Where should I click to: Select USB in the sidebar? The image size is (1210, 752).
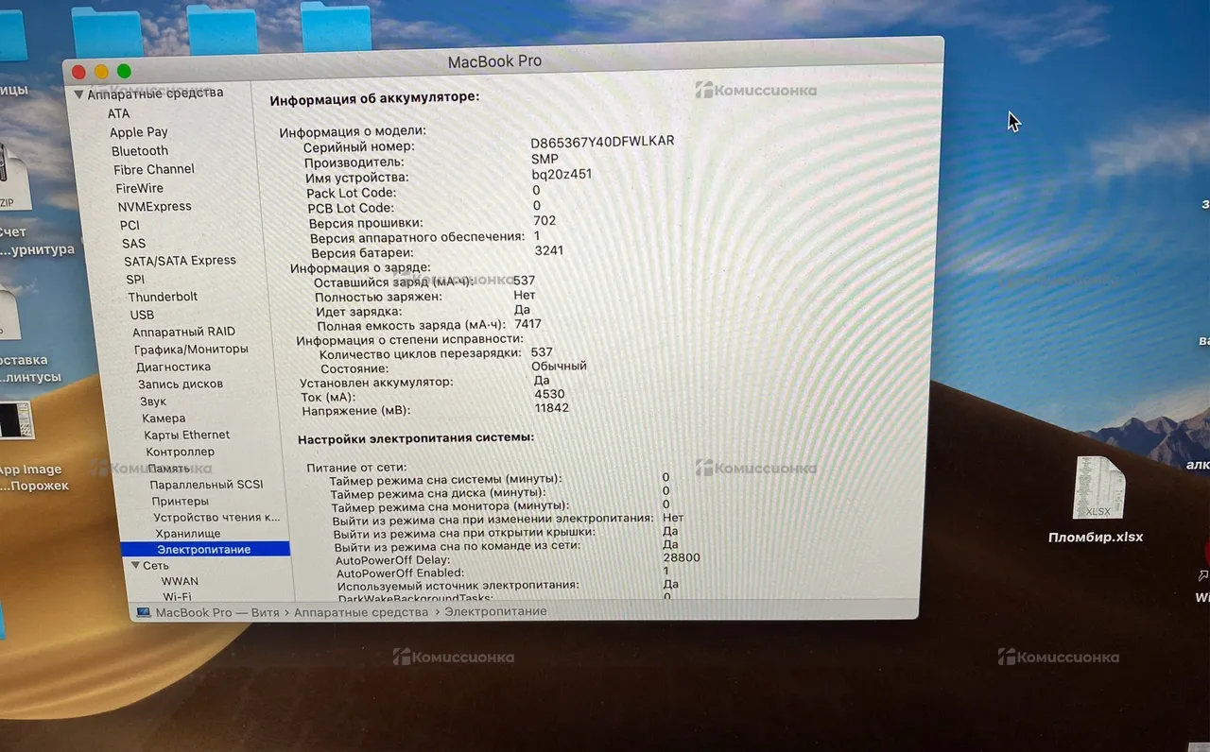(142, 315)
